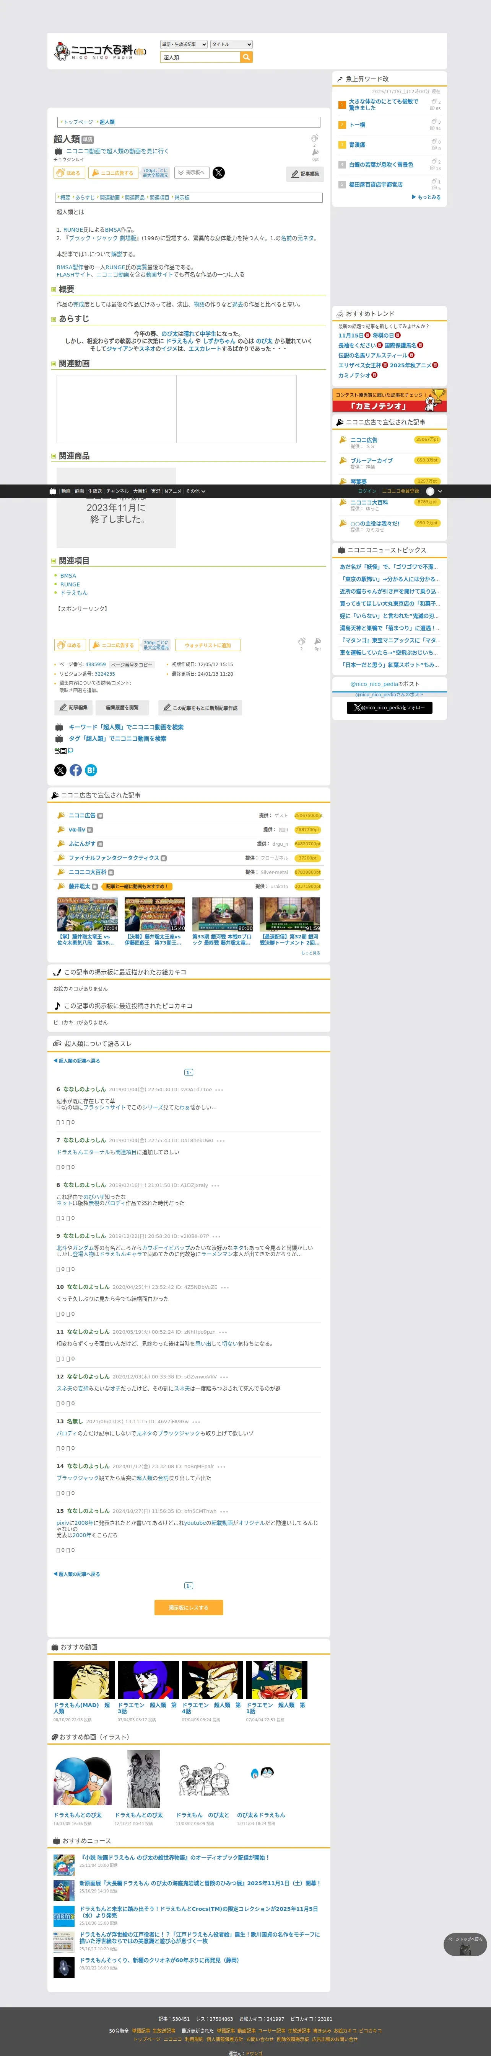491x2056 pixels.
Task: Click the user avatar icon in nav bar
Action: point(431,492)
